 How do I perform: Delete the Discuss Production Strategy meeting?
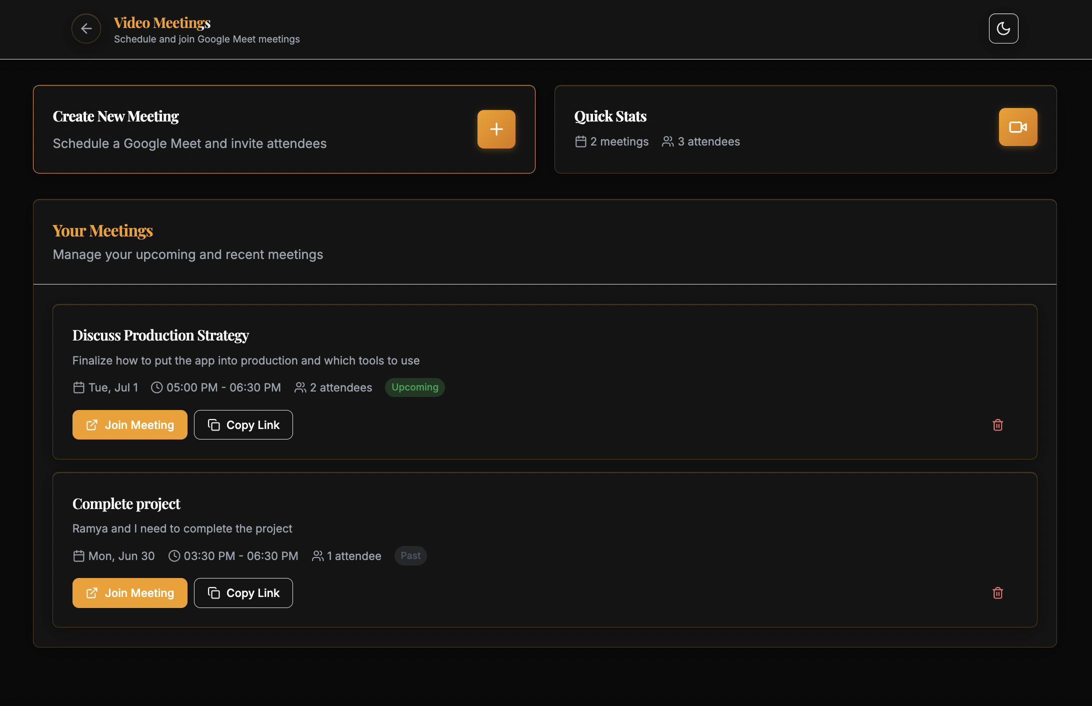997,425
